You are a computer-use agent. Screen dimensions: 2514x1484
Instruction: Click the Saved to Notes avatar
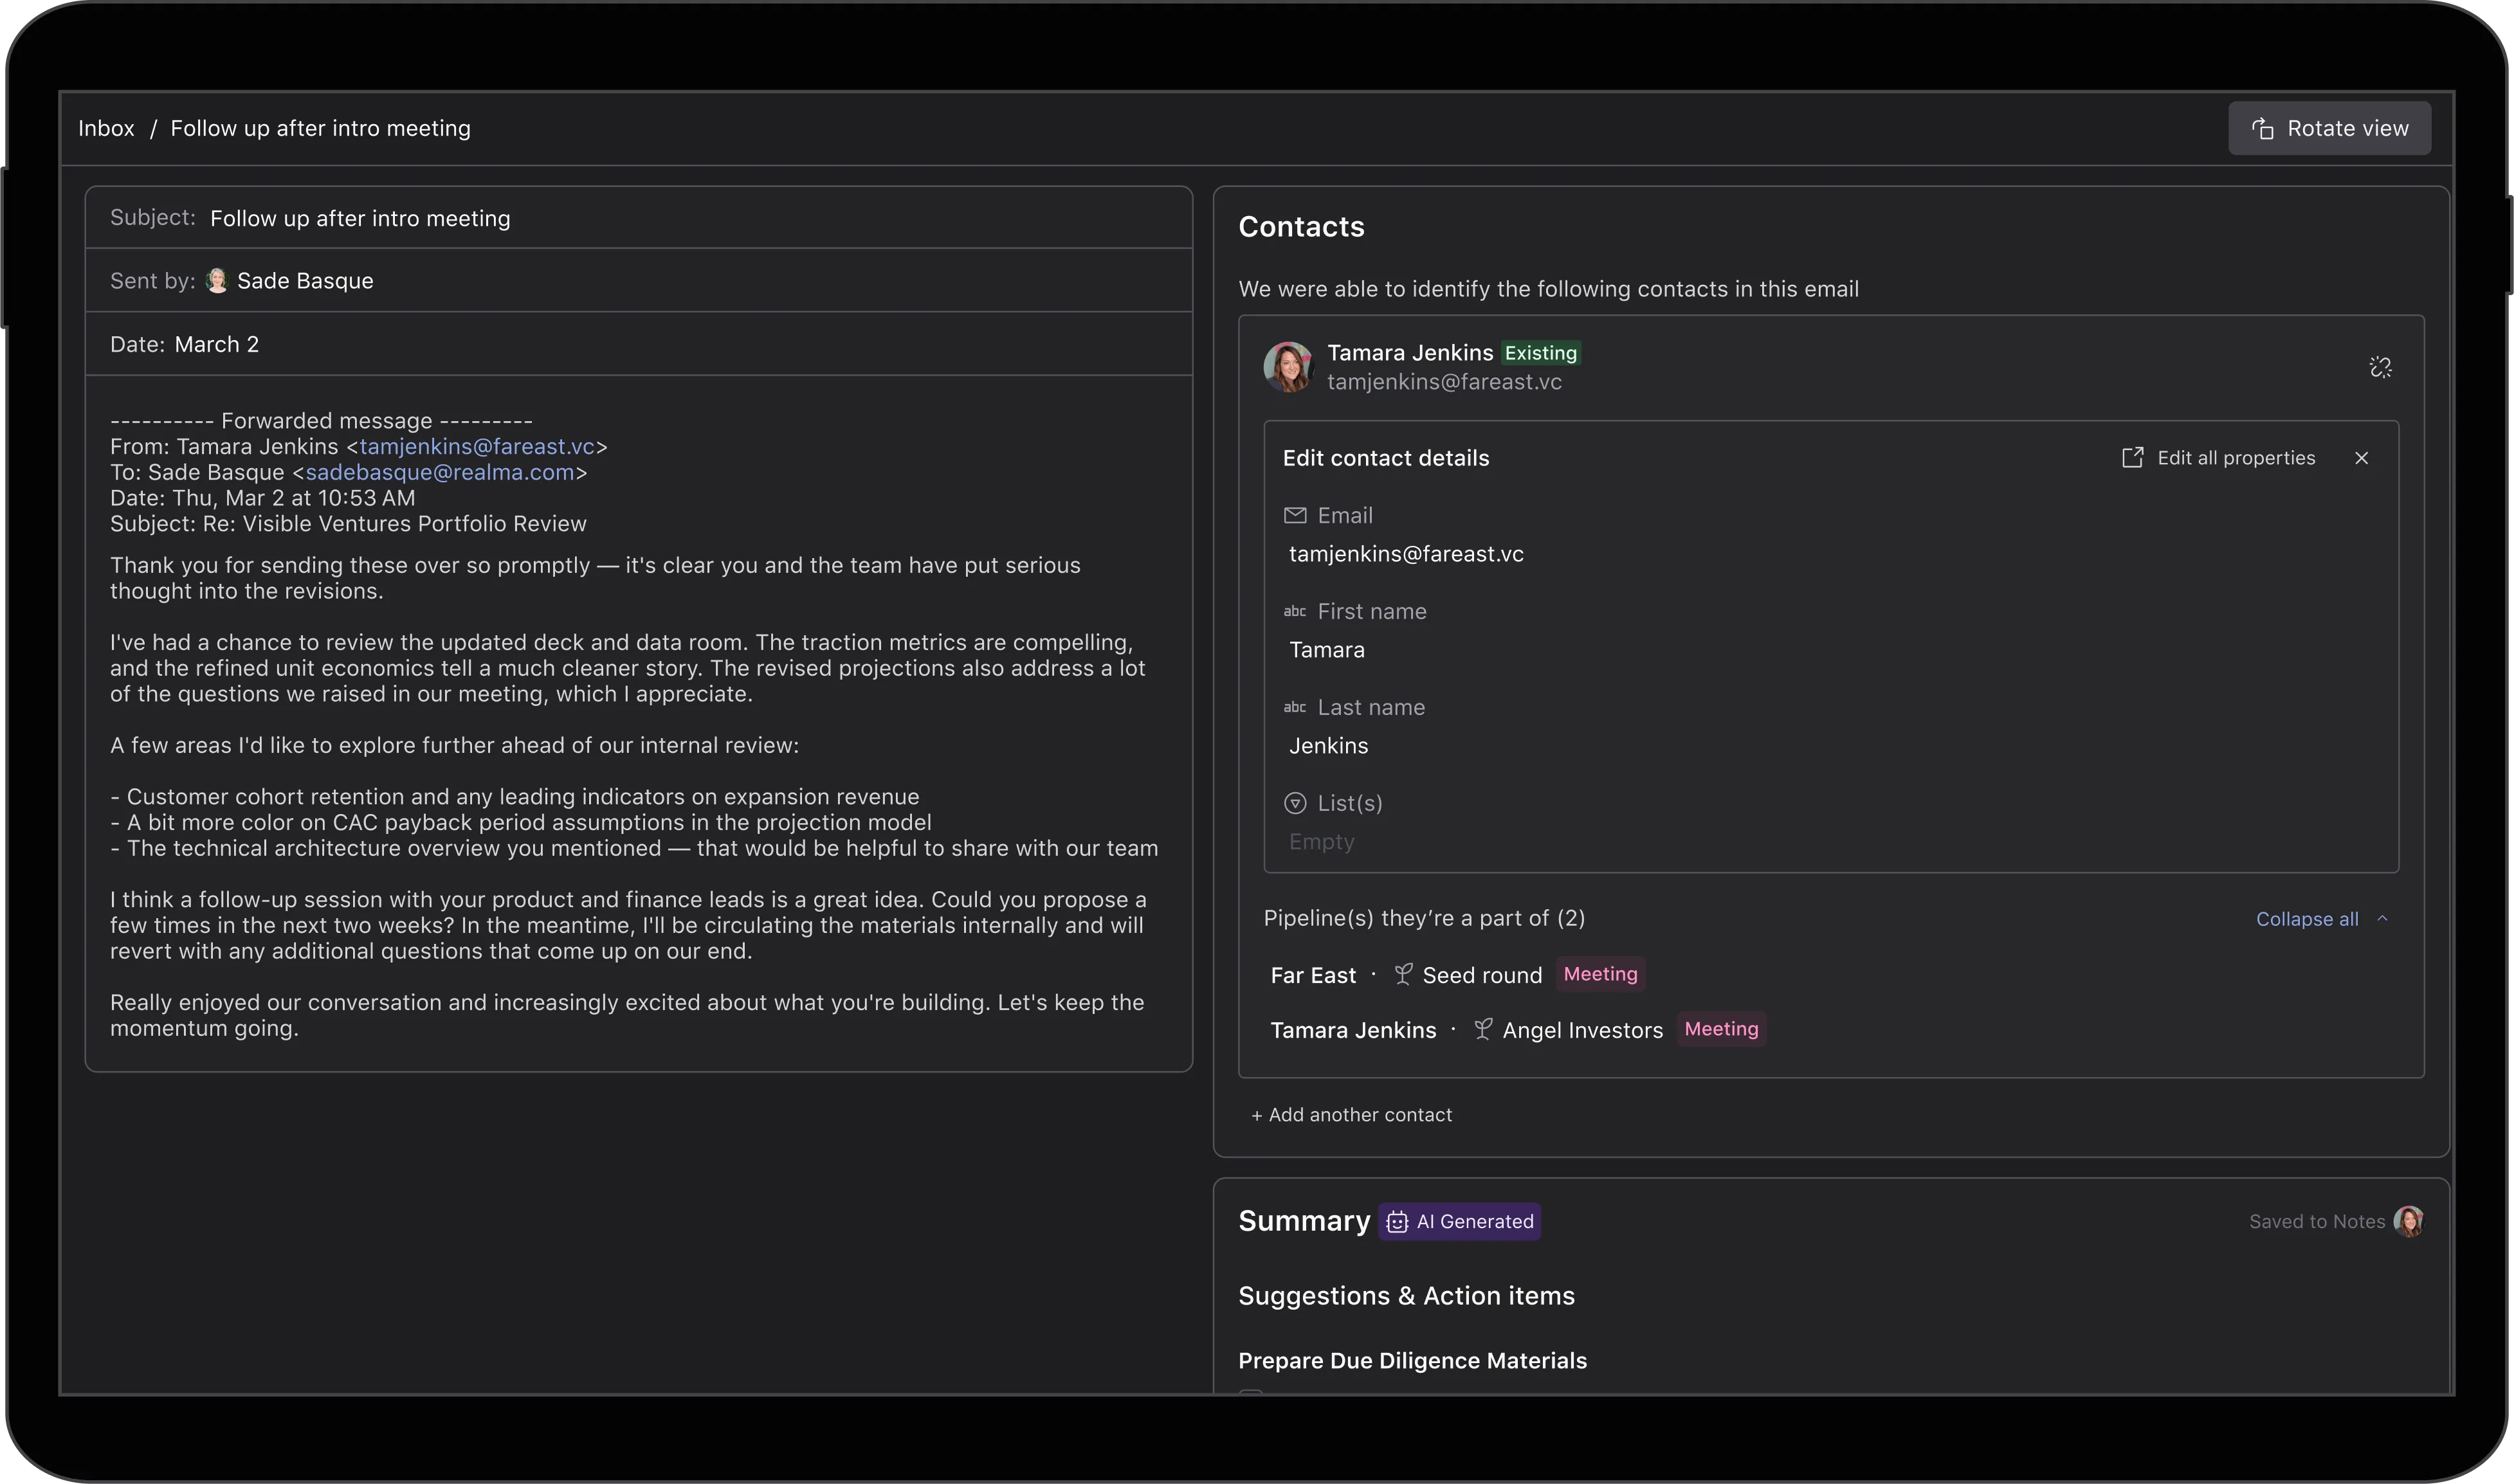tap(2408, 1221)
